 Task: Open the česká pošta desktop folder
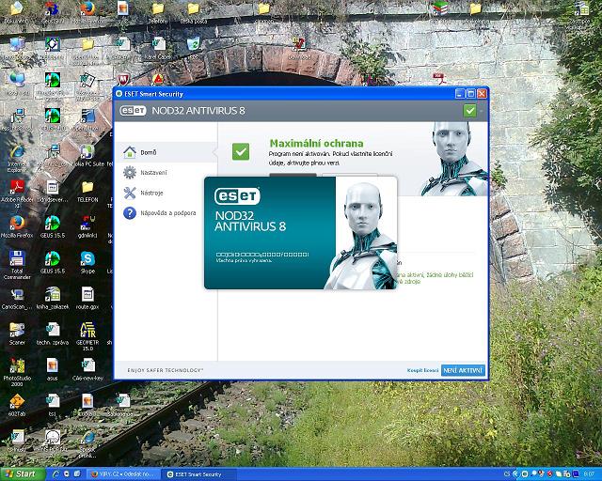pyautogui.click(x=194, y=12)
